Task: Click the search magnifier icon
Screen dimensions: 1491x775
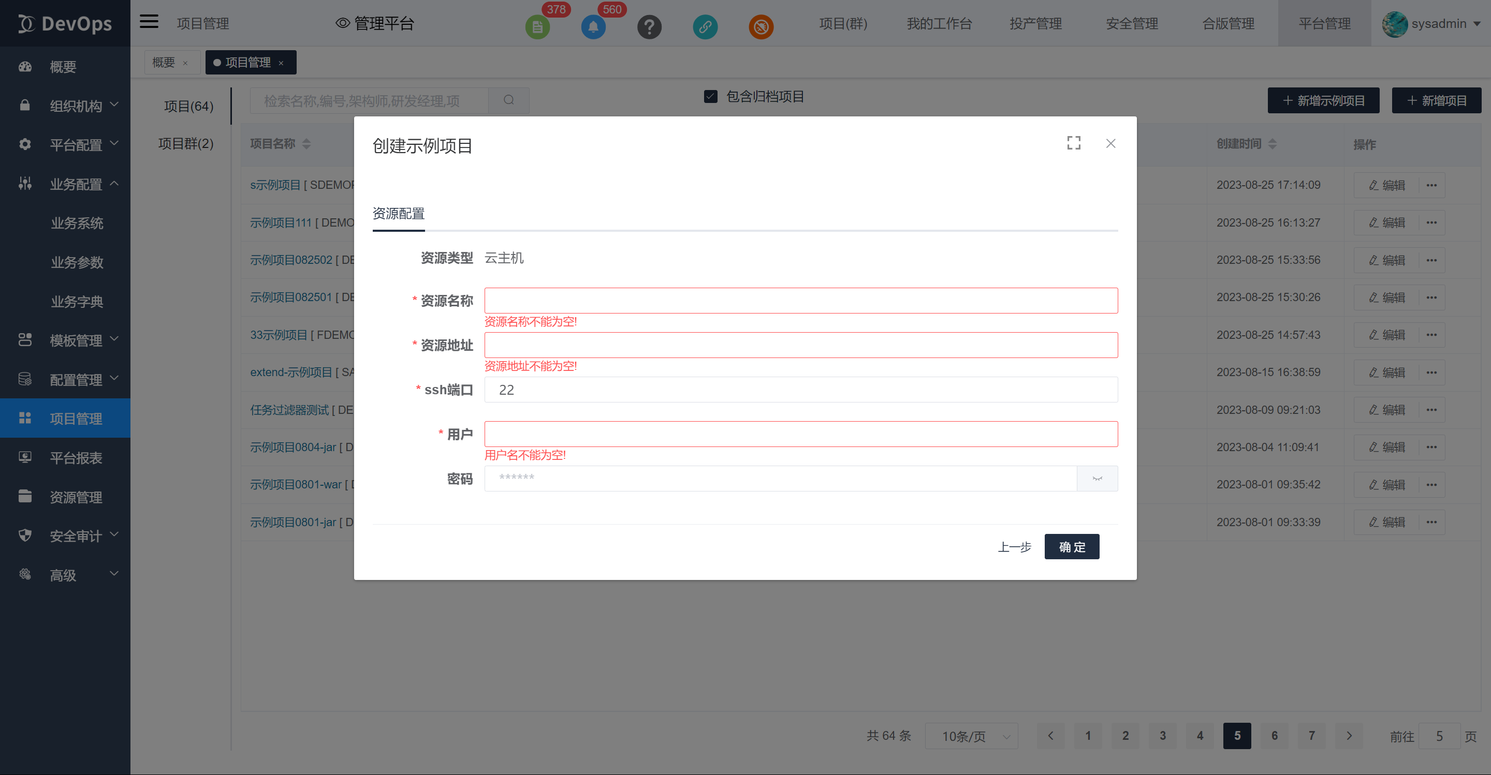Action: (509, 100)
